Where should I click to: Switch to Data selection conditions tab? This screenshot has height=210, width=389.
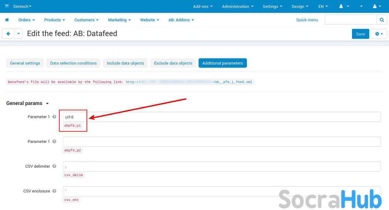click(73, 63)
